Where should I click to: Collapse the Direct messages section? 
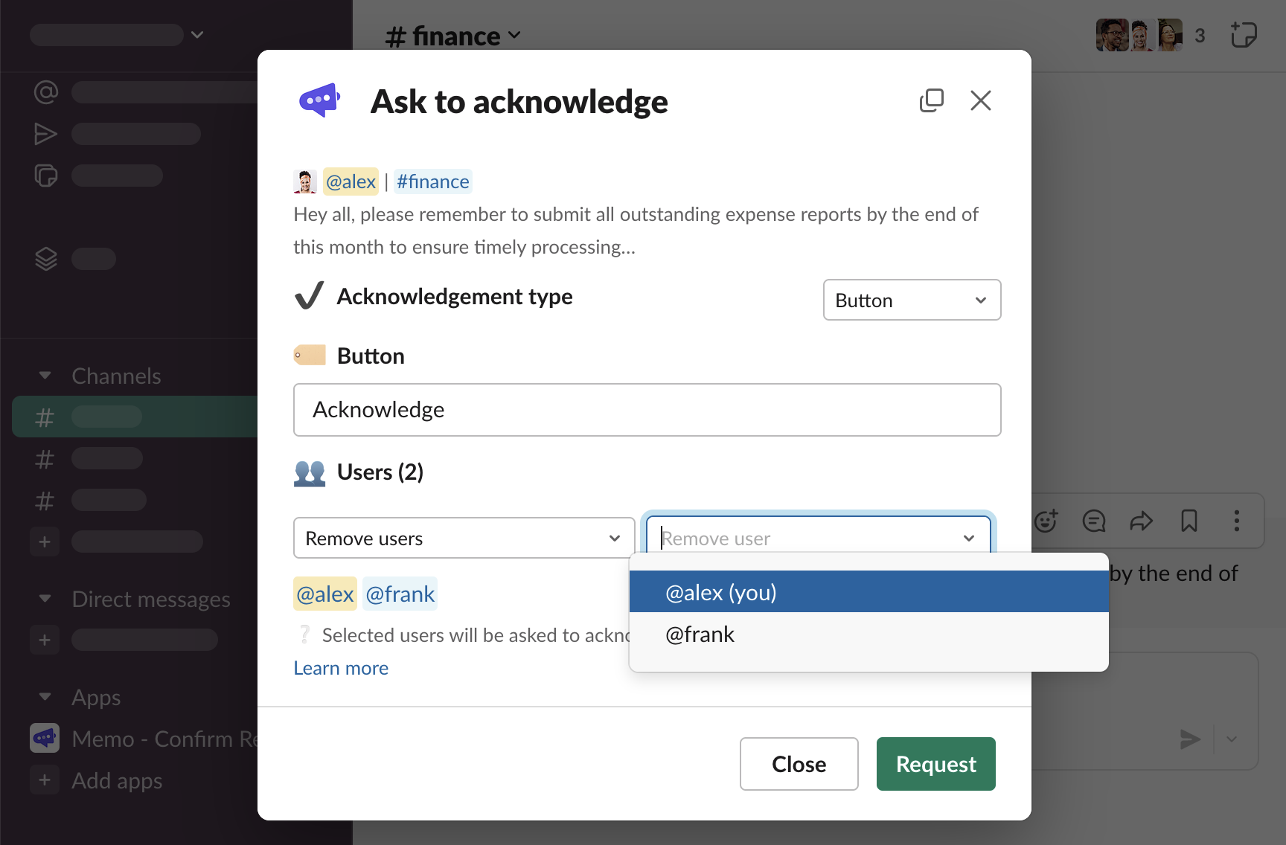(45, 599)
